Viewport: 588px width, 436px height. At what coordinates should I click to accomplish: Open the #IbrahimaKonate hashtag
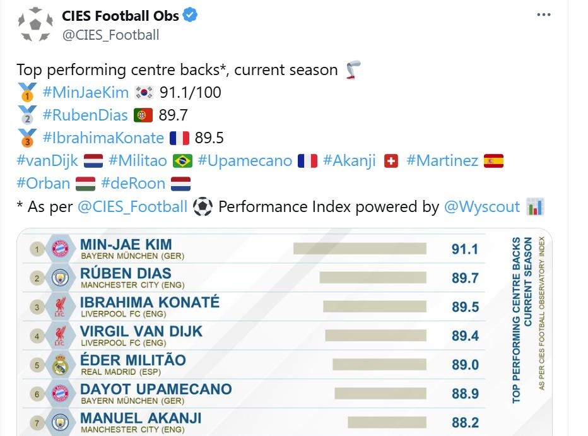point(103,138)
